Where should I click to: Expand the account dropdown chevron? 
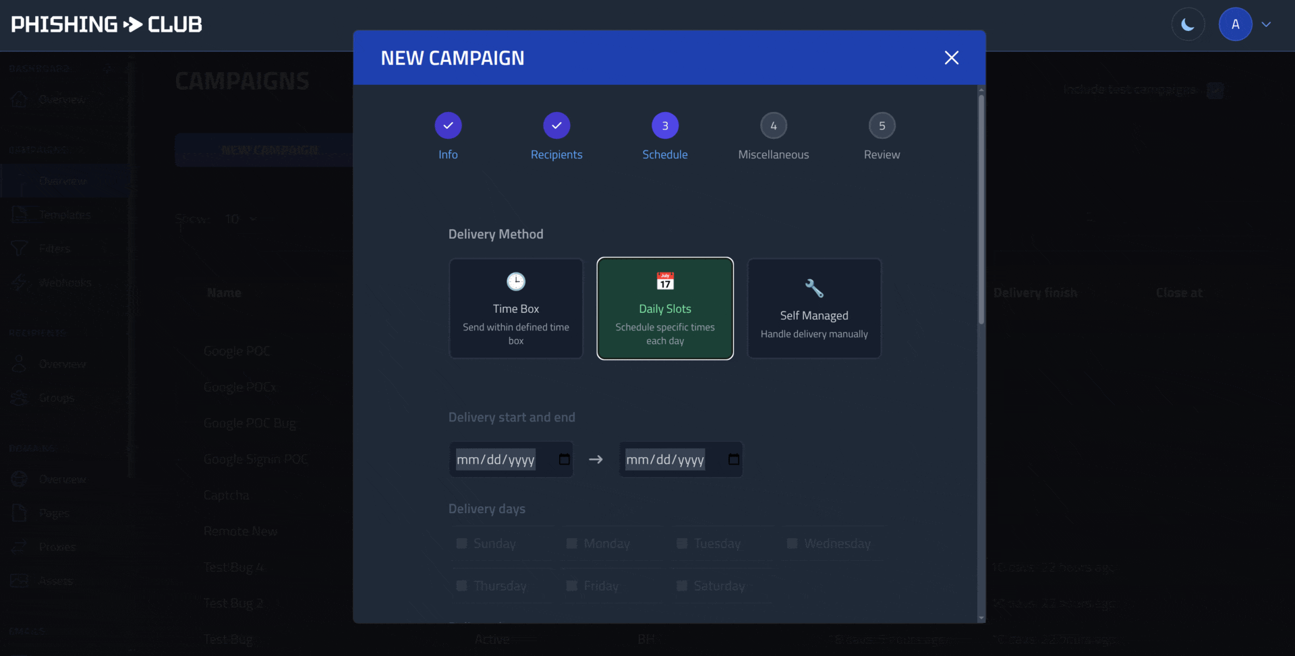click(1266, 25)
